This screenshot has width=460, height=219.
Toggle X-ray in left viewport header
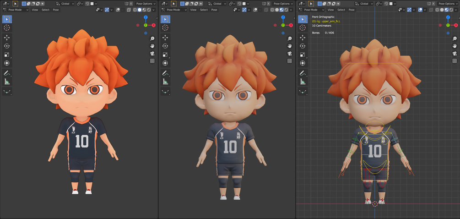pyautogui.click(x=129, y=10)
